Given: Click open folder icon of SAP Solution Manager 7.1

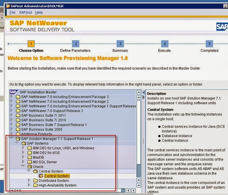Looking at the screenshot, I should pos(18,139).
